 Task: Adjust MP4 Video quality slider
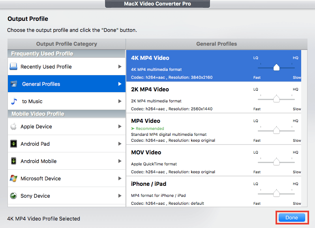(x=276, y=130)
